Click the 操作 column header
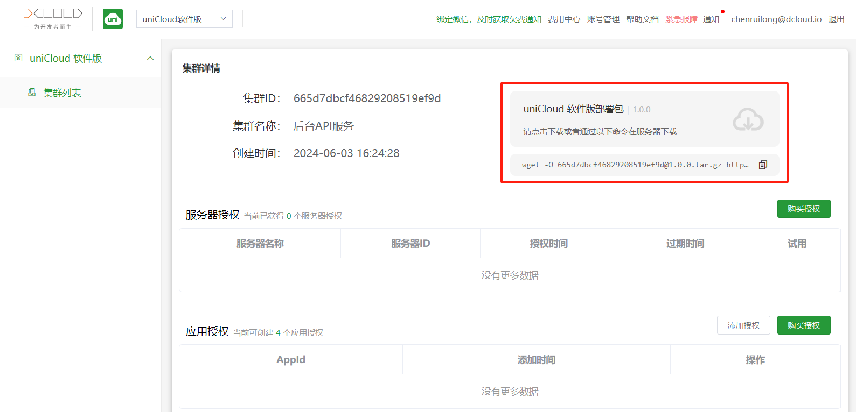The width and height of the screenshot is (856, 412). (755, 360)
